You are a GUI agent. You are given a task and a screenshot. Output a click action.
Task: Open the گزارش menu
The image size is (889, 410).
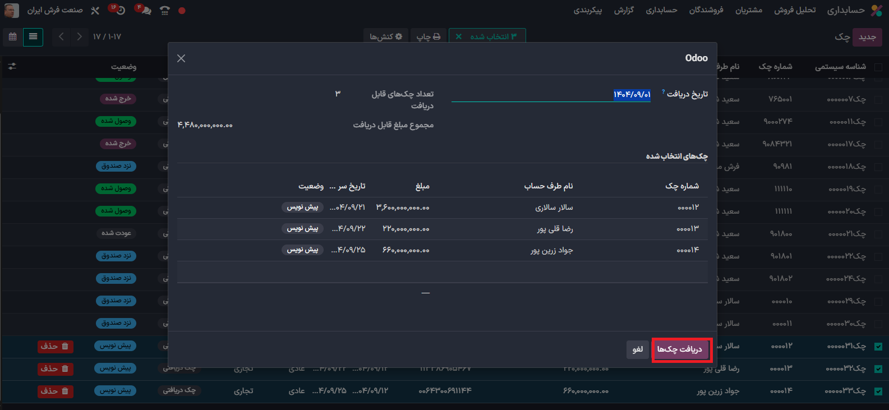[x=624, y=11]
